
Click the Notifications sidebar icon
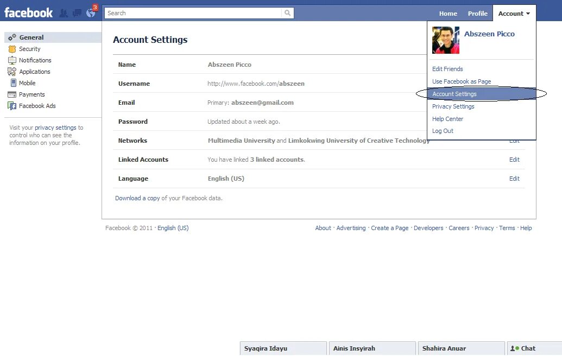(x=12, y=60)
